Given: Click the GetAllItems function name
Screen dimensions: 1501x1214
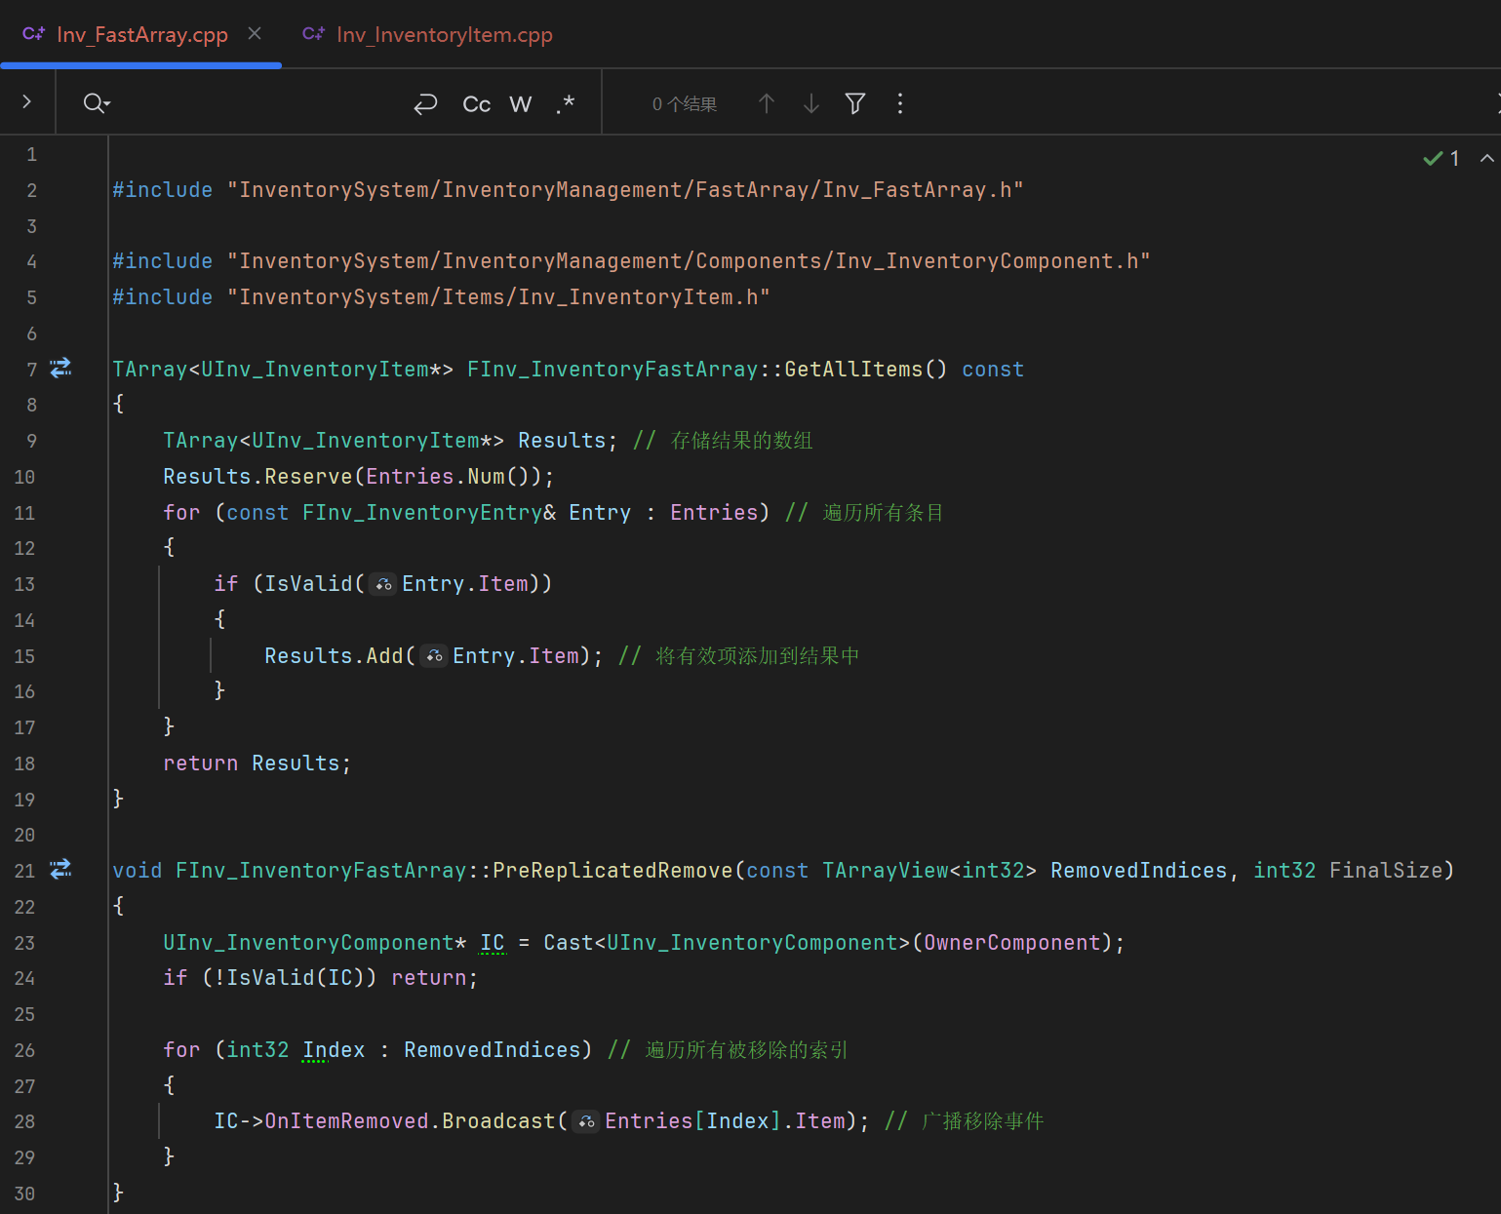Looking at the screenshot, I should (852, 370).
